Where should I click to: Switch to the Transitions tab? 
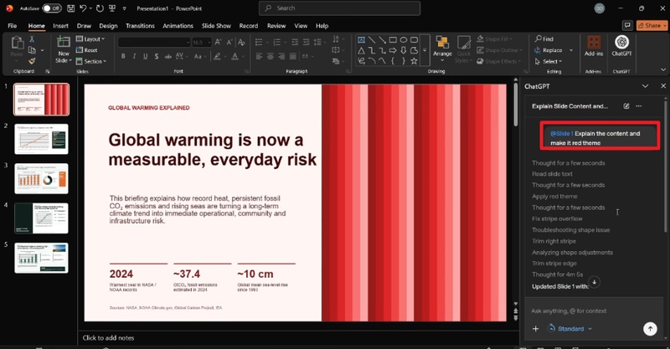pyautogui.click(x=140, y=26)
